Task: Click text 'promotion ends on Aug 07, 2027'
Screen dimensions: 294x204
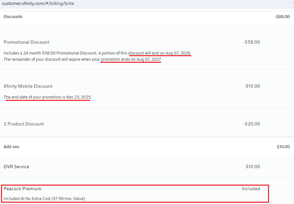Action: click(x=131, y=59)
